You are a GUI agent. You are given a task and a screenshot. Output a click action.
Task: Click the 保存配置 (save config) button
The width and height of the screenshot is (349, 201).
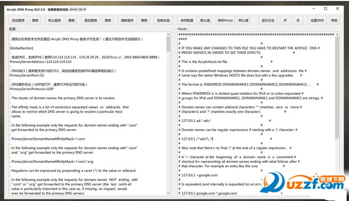187,20
